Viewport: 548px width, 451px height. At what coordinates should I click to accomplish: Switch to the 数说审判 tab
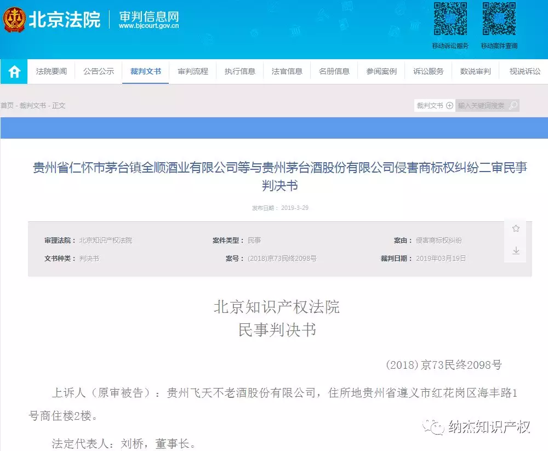click(475, 71)
